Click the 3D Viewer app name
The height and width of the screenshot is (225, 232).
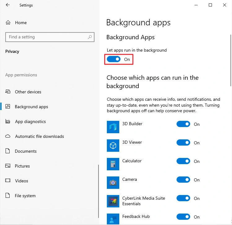(132, 142)
